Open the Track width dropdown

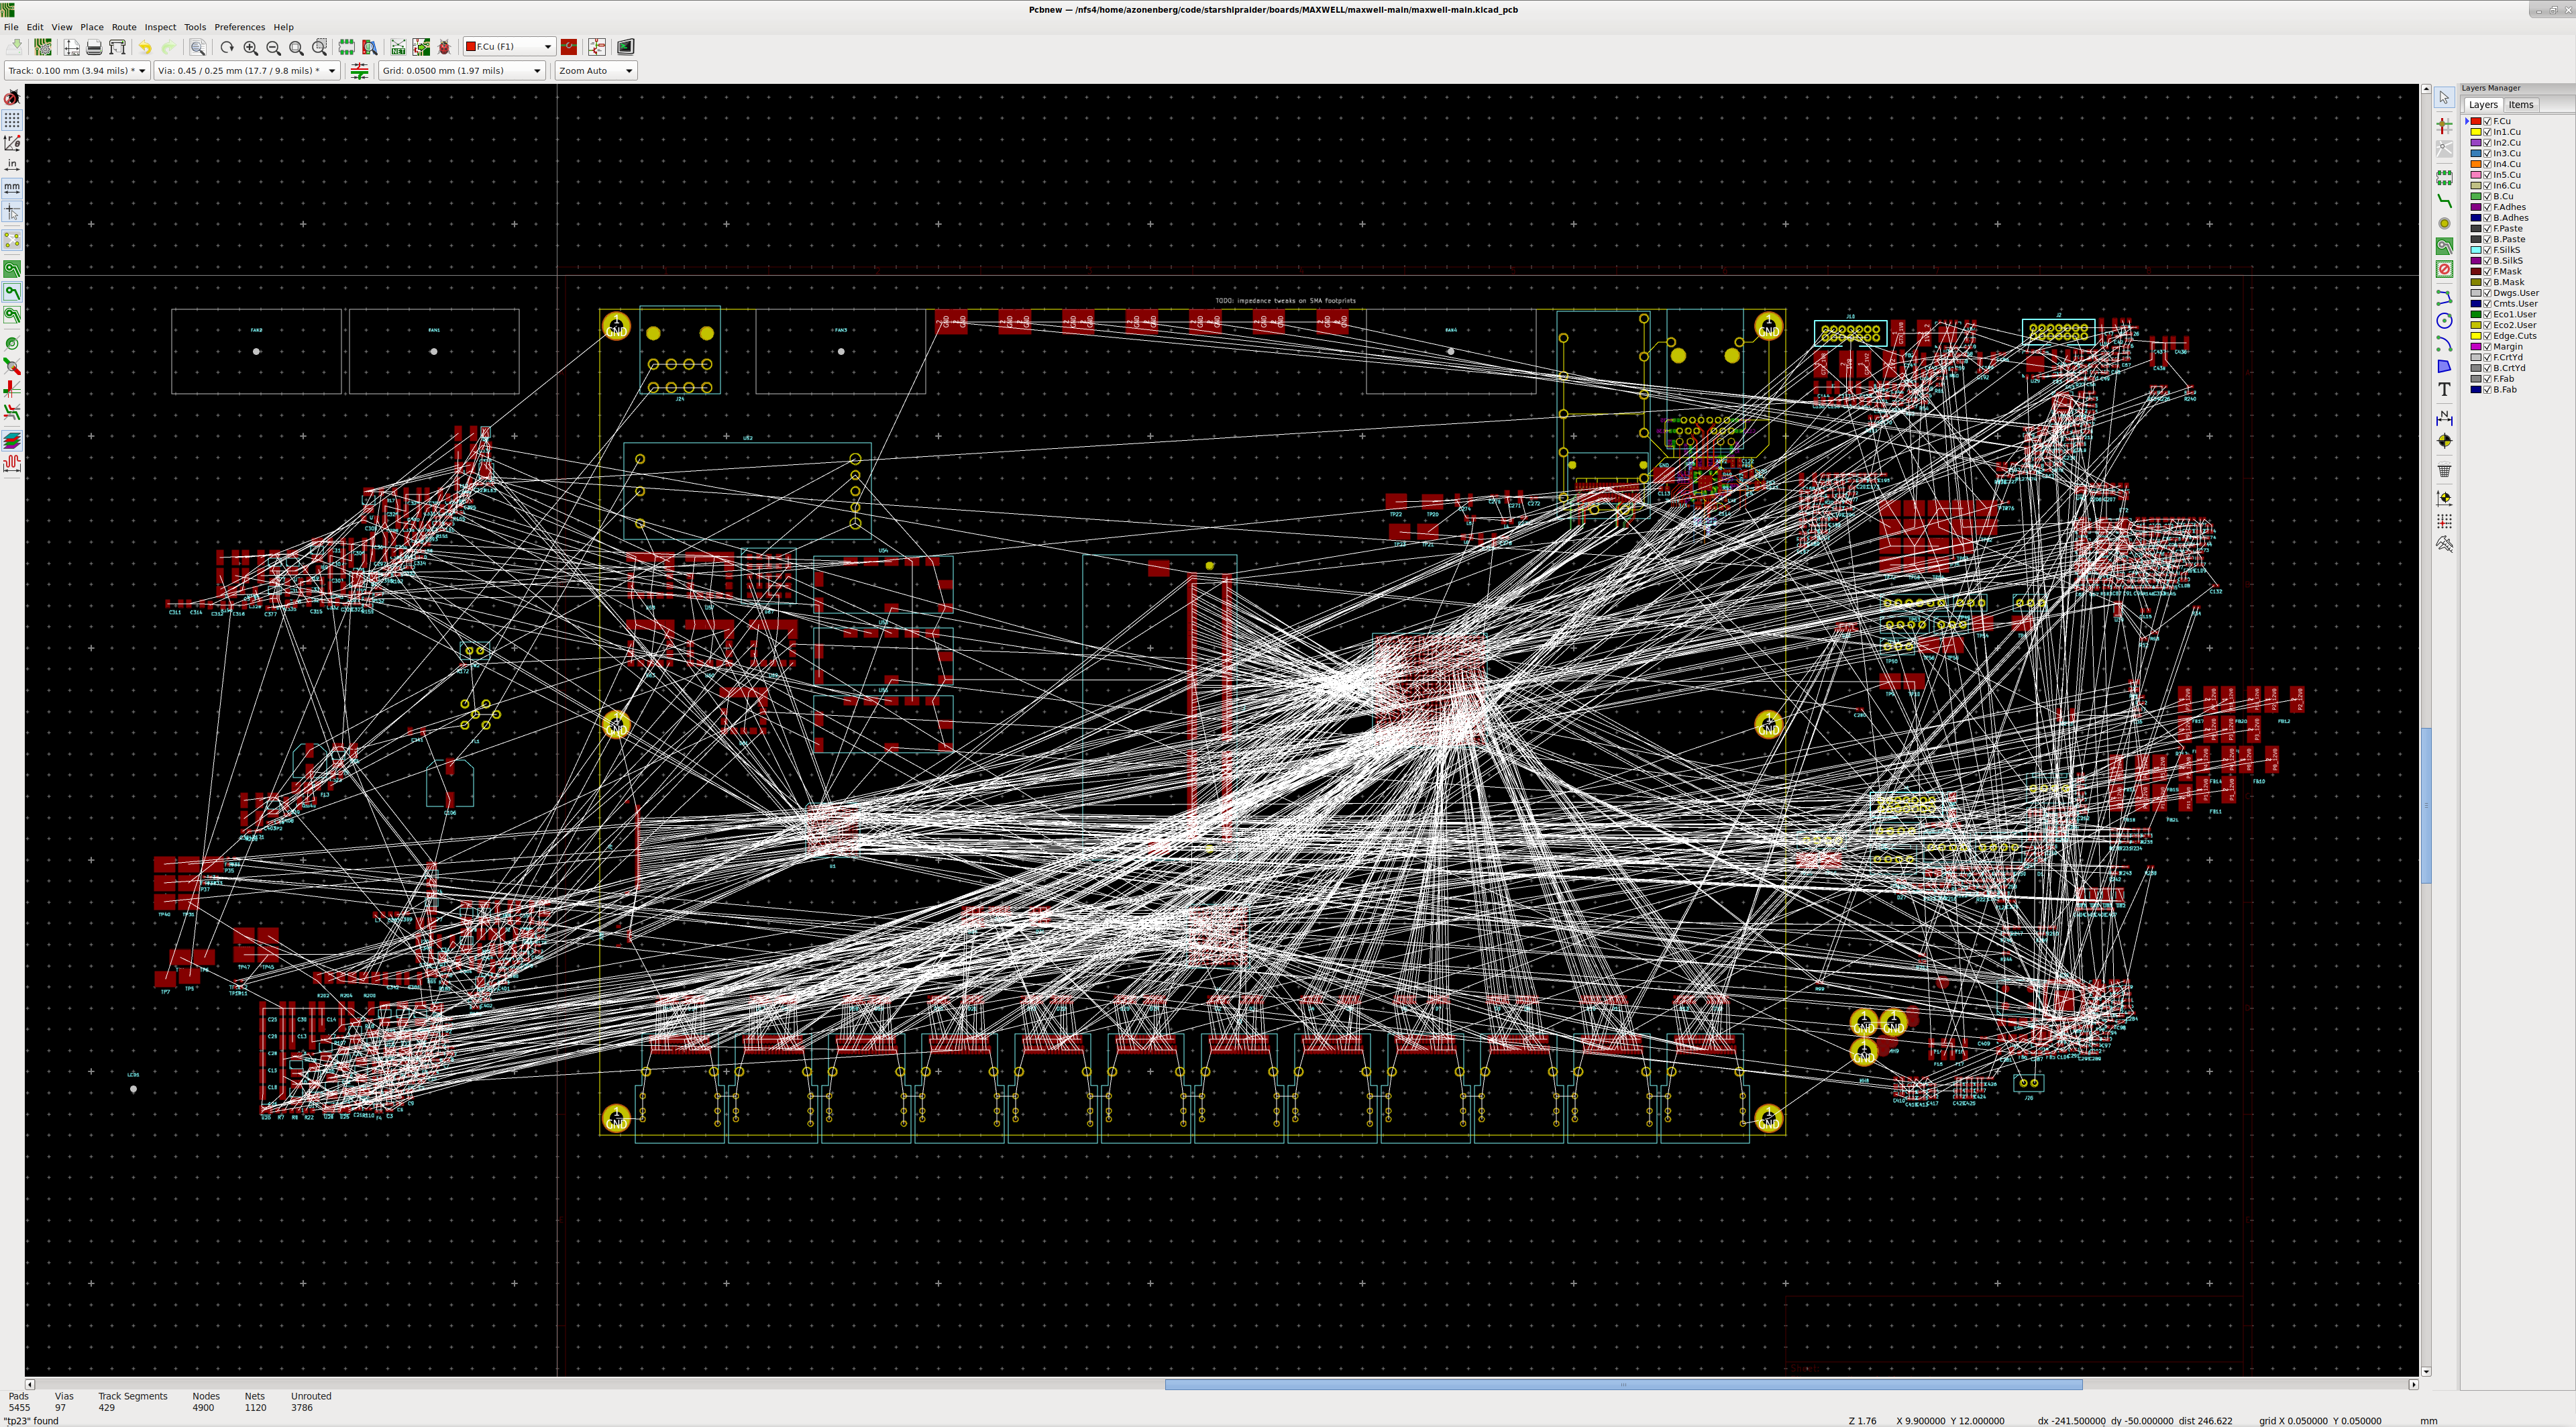[x=77, y=71]
